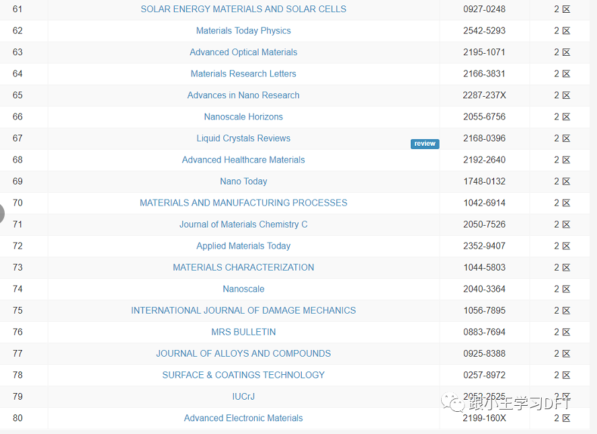This screenshot has height=434, width=597.
Task: Open the Nanoscale Horizons journal link
Action: point(243,117)
